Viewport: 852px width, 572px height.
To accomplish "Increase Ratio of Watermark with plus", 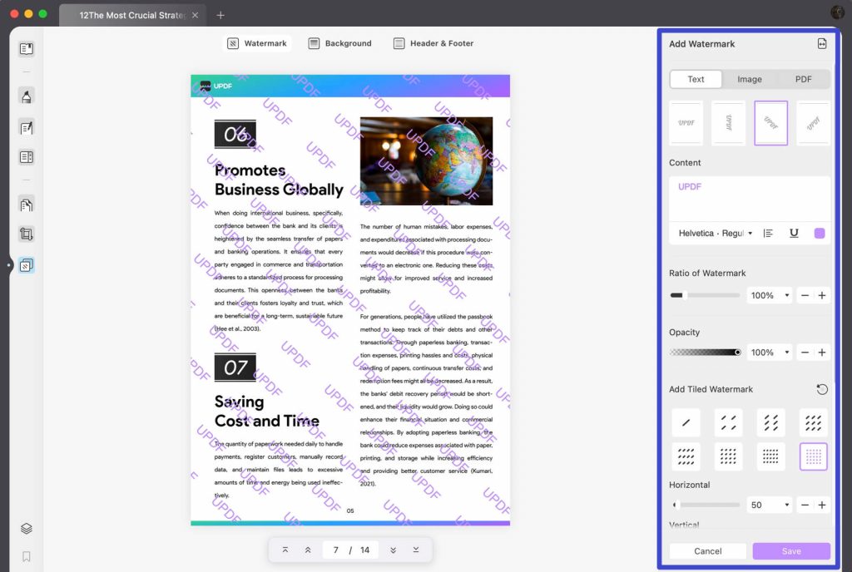I will pos(821,296).
